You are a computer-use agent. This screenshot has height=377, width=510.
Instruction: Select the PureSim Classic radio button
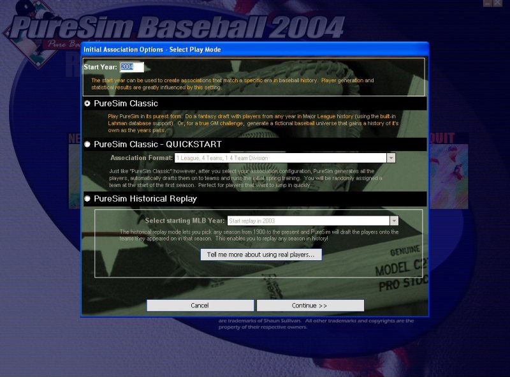pyautogui.click(x=88, y=103)
